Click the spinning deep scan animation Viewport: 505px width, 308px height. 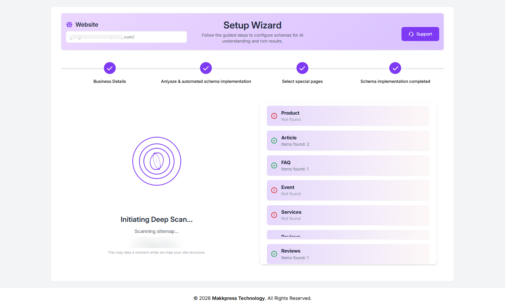click(157, 161)
